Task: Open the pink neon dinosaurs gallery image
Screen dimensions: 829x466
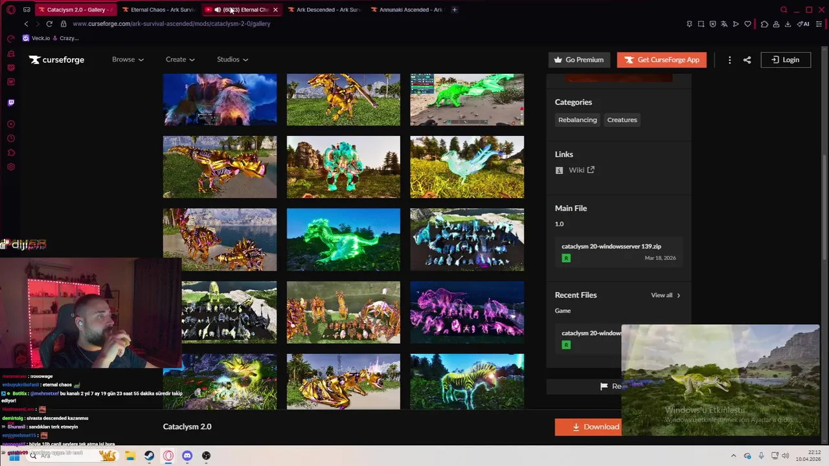Action: click(x=467, y=312)
